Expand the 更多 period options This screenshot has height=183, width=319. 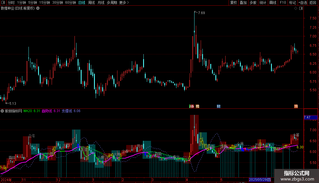click(x=124, y=3)
